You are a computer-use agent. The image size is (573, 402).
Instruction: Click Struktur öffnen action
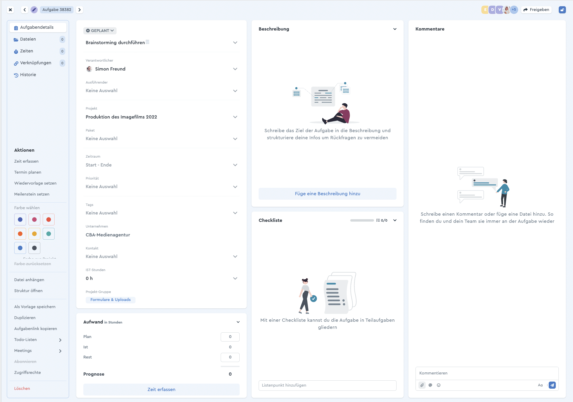[28, 291]
